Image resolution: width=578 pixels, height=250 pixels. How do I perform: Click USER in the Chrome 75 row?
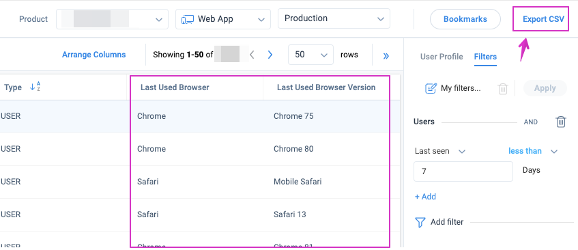click(11, 116)
